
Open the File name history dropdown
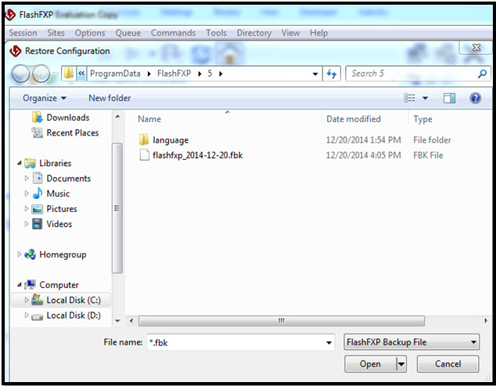(329, 343)
